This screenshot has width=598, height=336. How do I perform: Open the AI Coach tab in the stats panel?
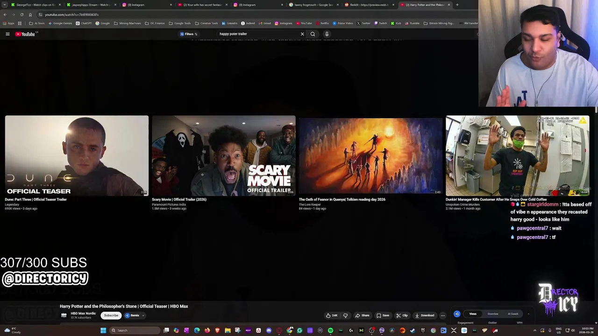click(x=513, y=314)
